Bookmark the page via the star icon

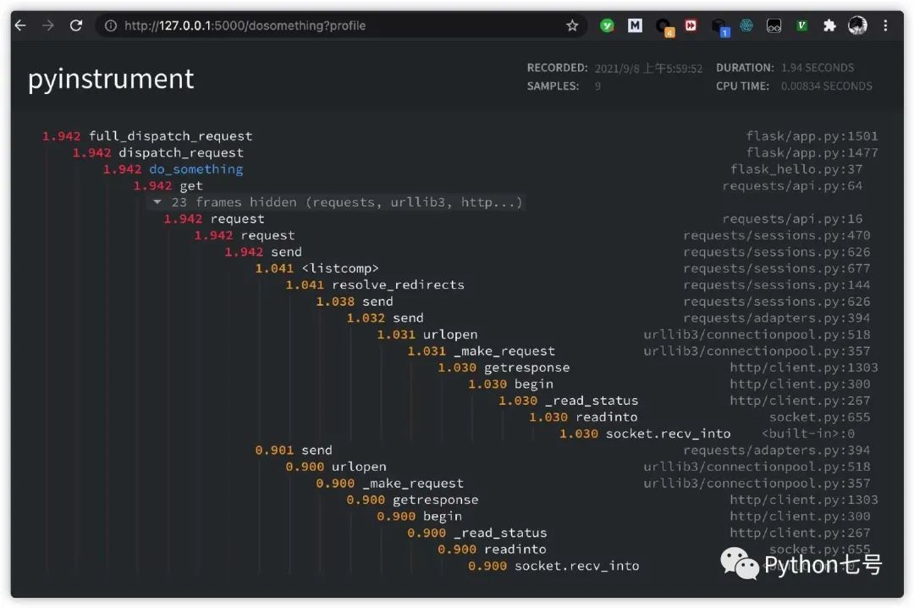point(572,25)
